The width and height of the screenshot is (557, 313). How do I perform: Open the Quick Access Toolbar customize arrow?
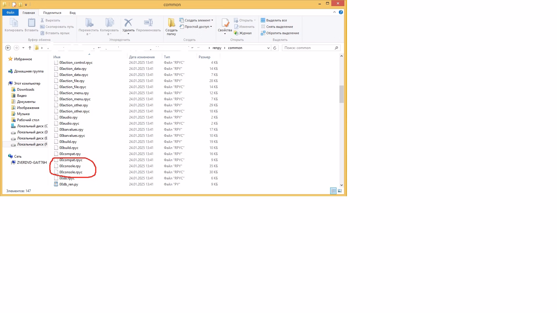pyautogui.click(x=26, y=5)
